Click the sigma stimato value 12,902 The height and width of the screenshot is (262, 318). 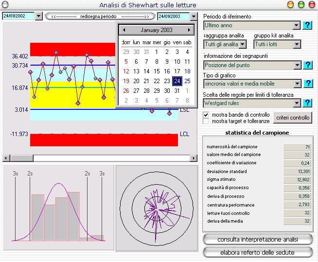[297, 180]
